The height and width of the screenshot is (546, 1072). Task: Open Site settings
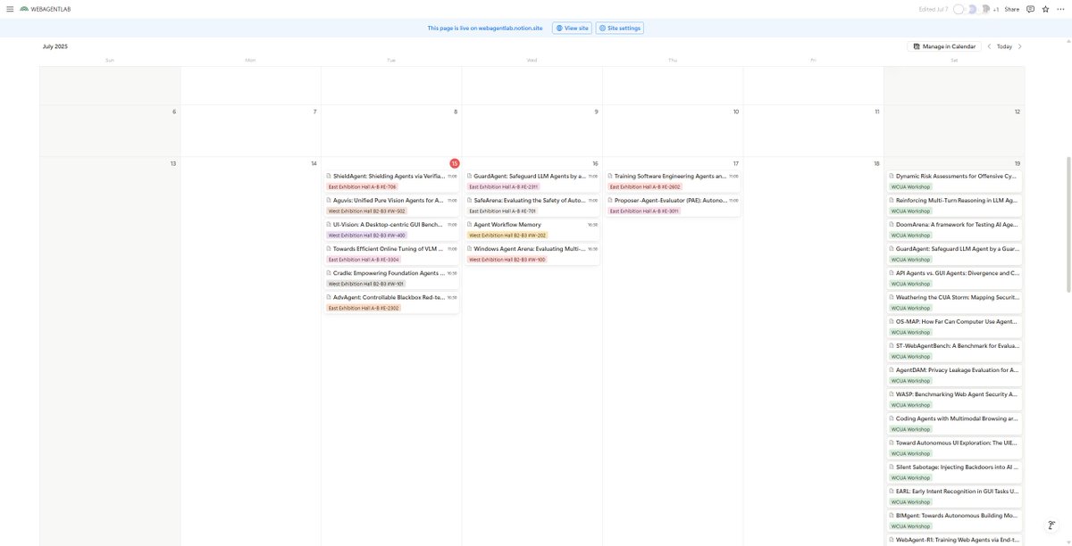coord(619,28)
